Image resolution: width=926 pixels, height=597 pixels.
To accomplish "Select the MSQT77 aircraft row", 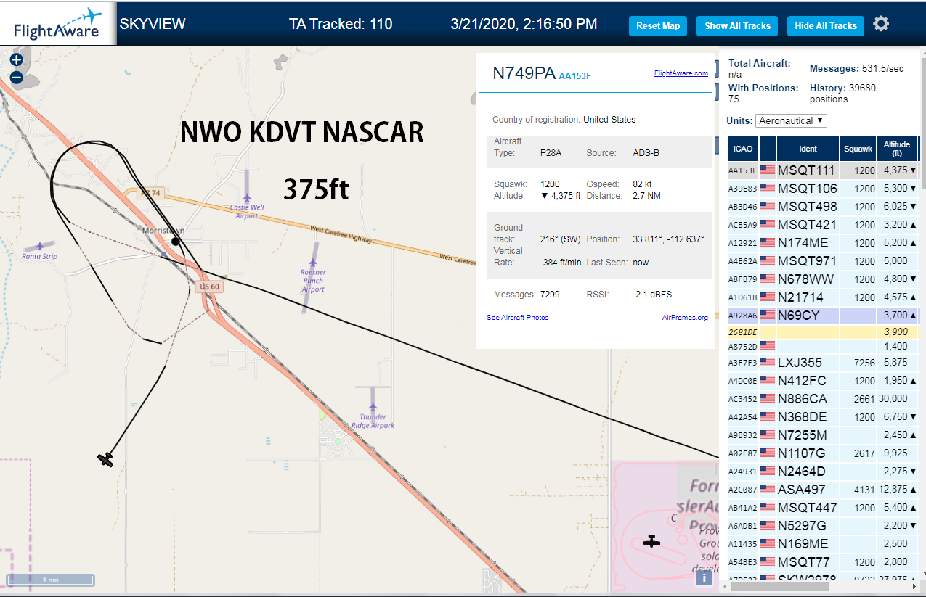I will tap(823, 562).
